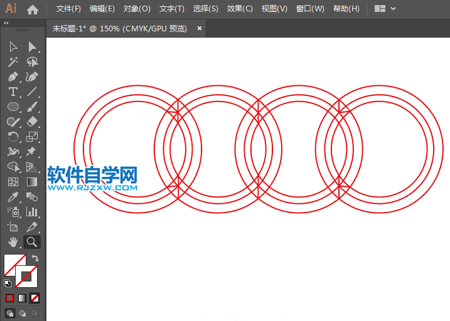Select the Curvature tool
The image size is (450, 321).
[32, 77]
